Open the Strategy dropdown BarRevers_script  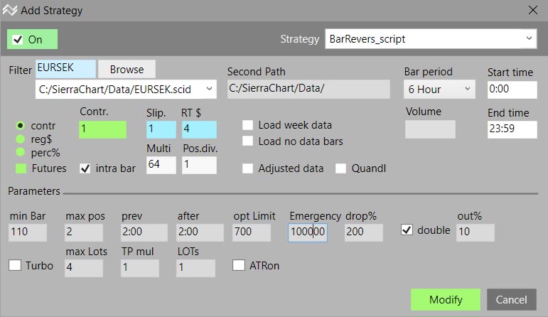pos(430,39)
